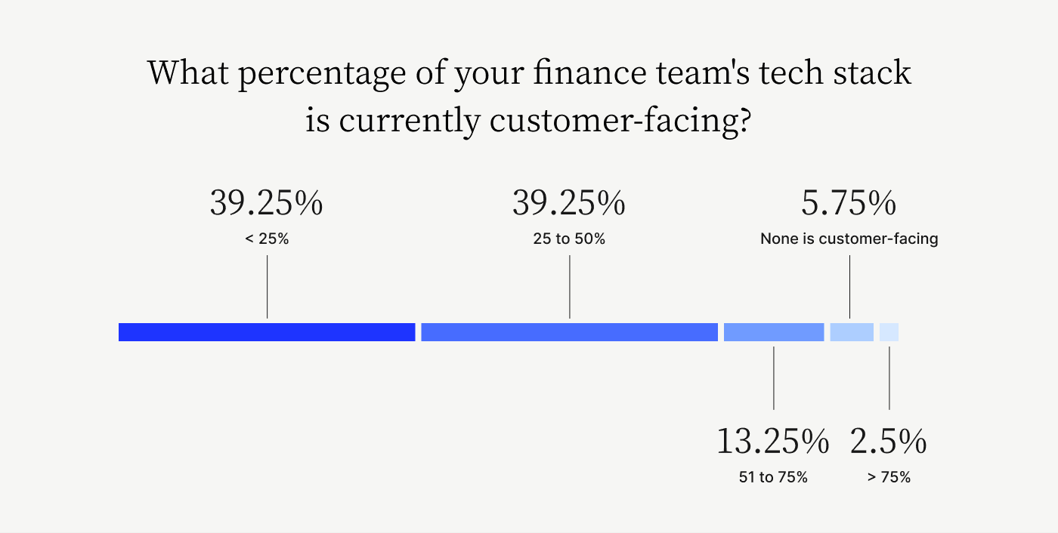Image resolution: width=1058 pixels, height=533 pixels.
Task: Click the '51 to 75%' label
Action: pyautogui.click(x=773, y=477)
